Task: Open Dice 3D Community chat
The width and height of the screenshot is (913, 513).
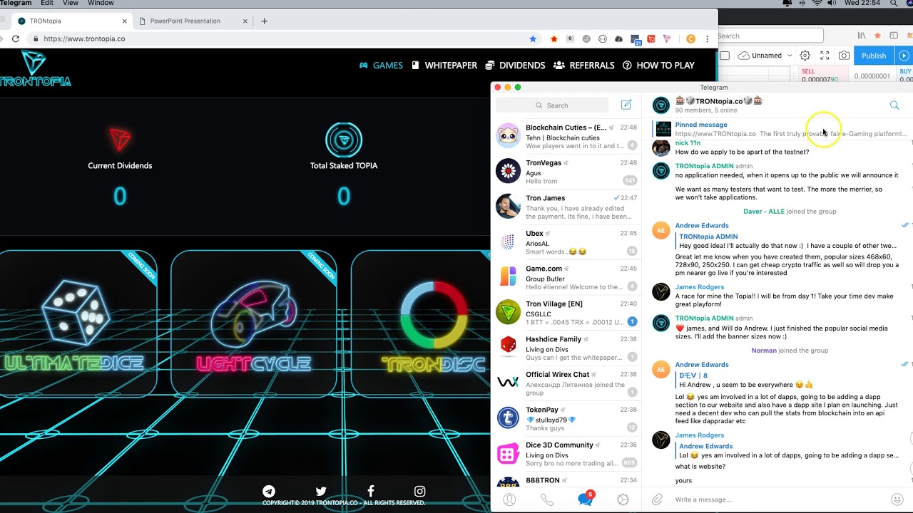Action: pos(567,454)
